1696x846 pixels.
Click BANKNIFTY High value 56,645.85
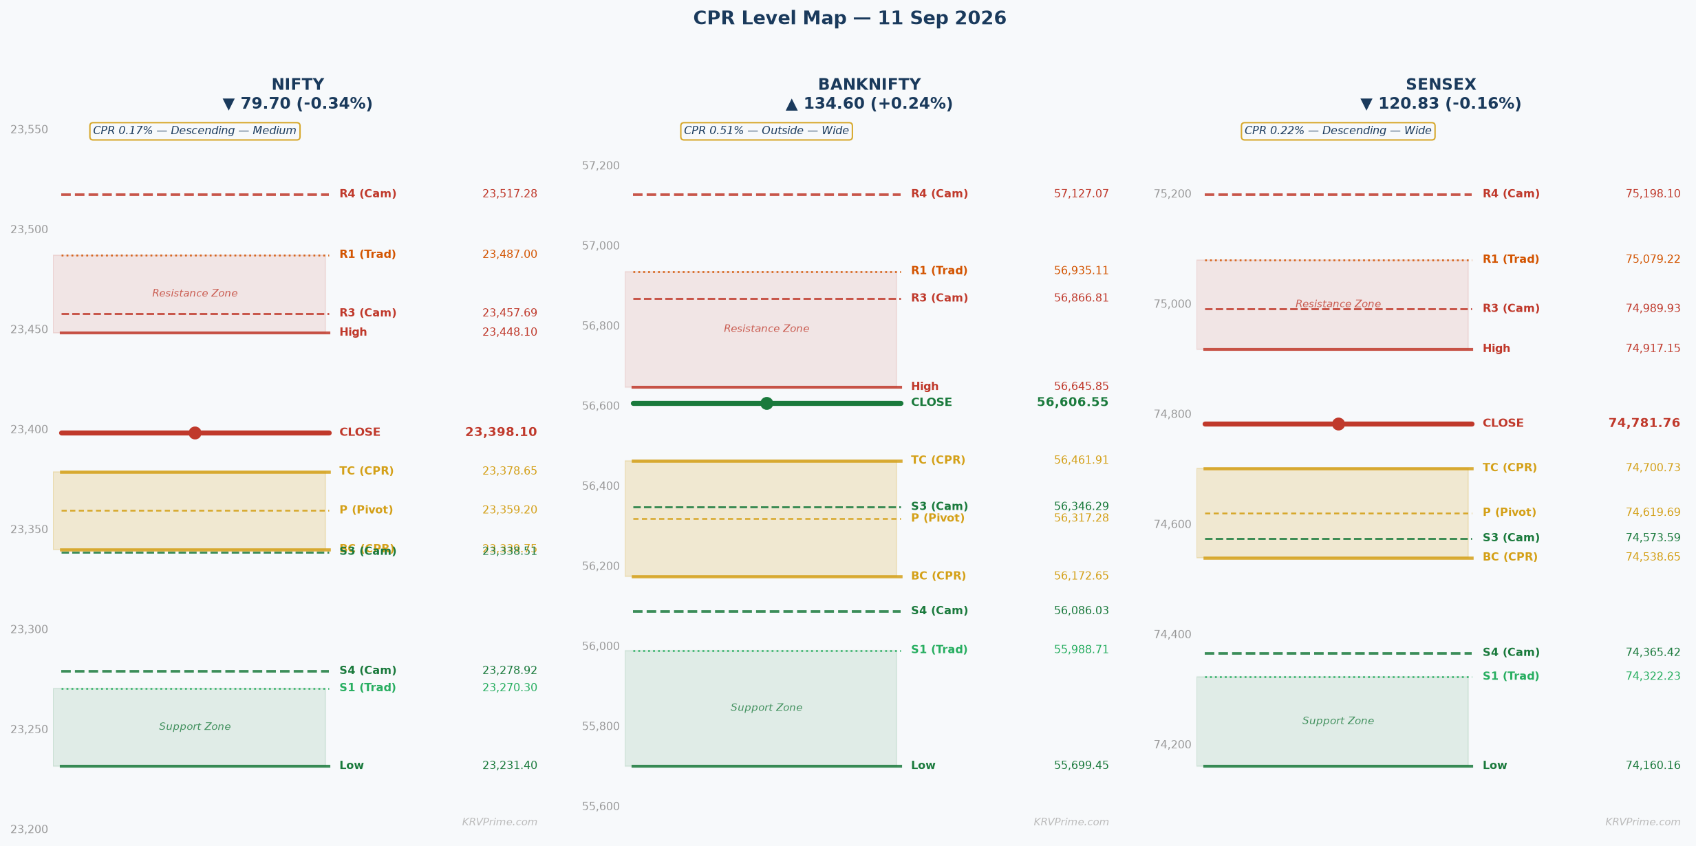coord(1082,387)
